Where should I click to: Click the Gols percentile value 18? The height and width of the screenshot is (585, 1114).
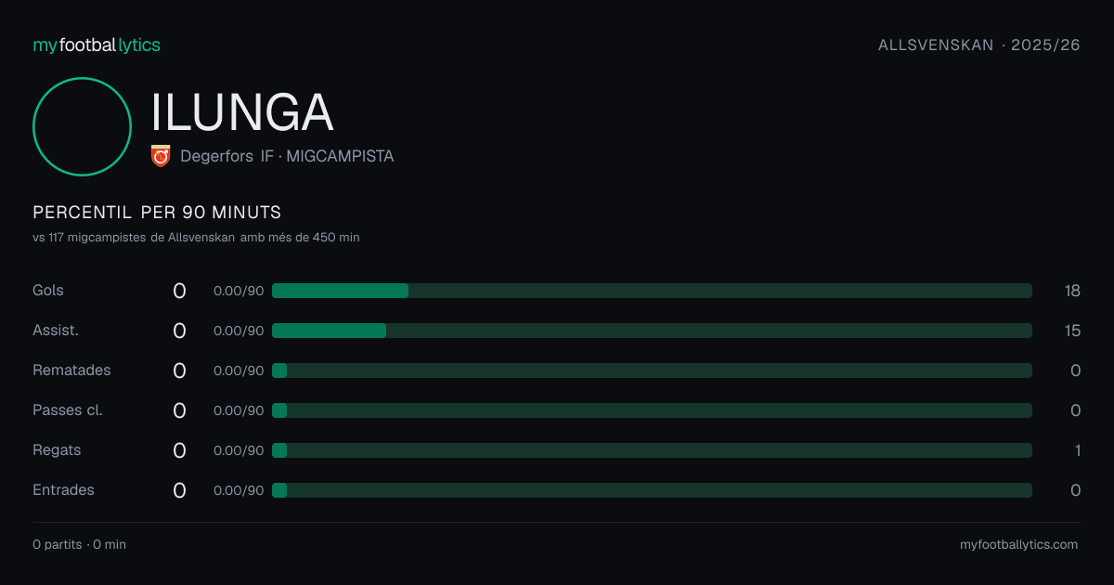coord(1072,291)
